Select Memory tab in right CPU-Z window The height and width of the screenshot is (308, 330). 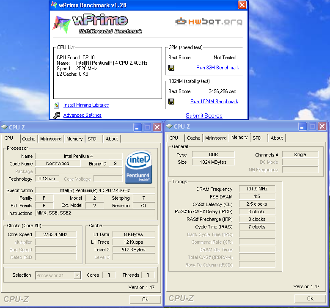point(239,137)
